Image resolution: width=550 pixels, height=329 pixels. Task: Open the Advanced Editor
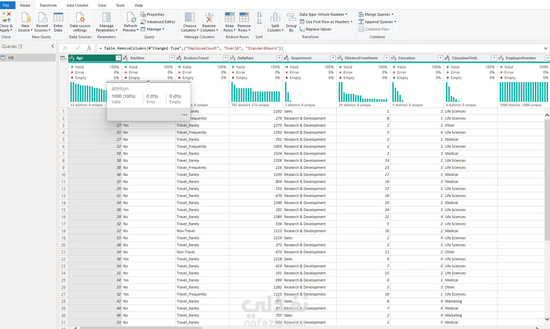pyautogui.click(x=158, y=22)
